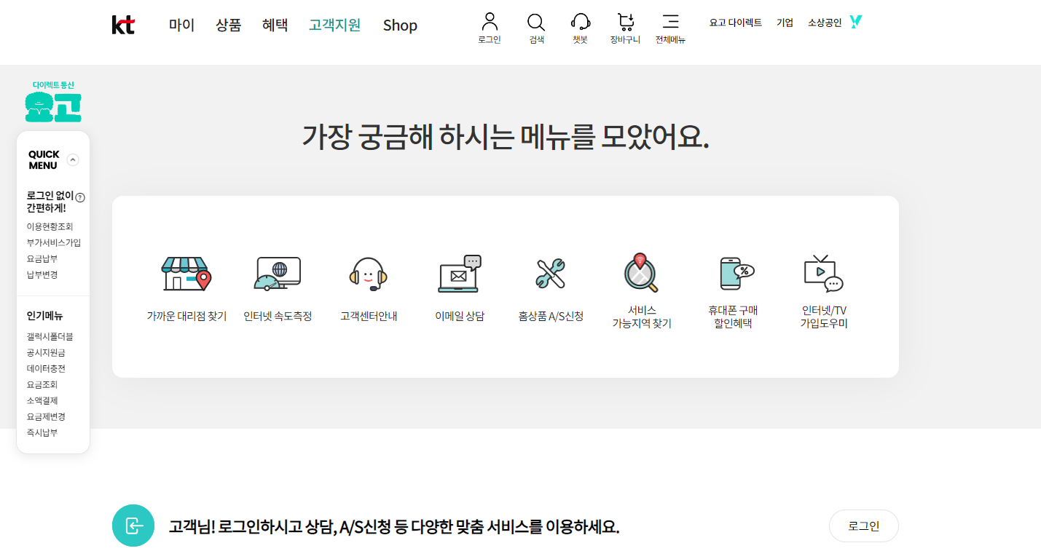Open the 검색 magnifier icon

click(536, 22)
